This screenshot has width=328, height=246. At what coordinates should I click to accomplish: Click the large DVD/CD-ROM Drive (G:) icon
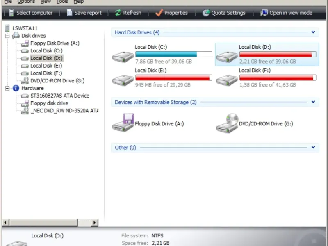coord(227,123)
